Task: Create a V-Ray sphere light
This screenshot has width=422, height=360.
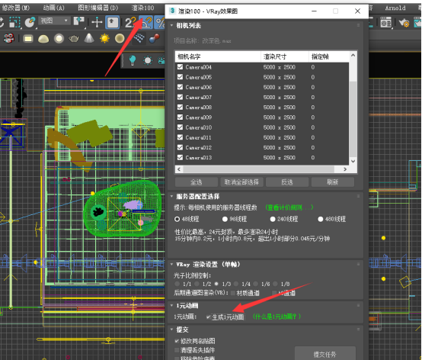Action: pos(59,39)
